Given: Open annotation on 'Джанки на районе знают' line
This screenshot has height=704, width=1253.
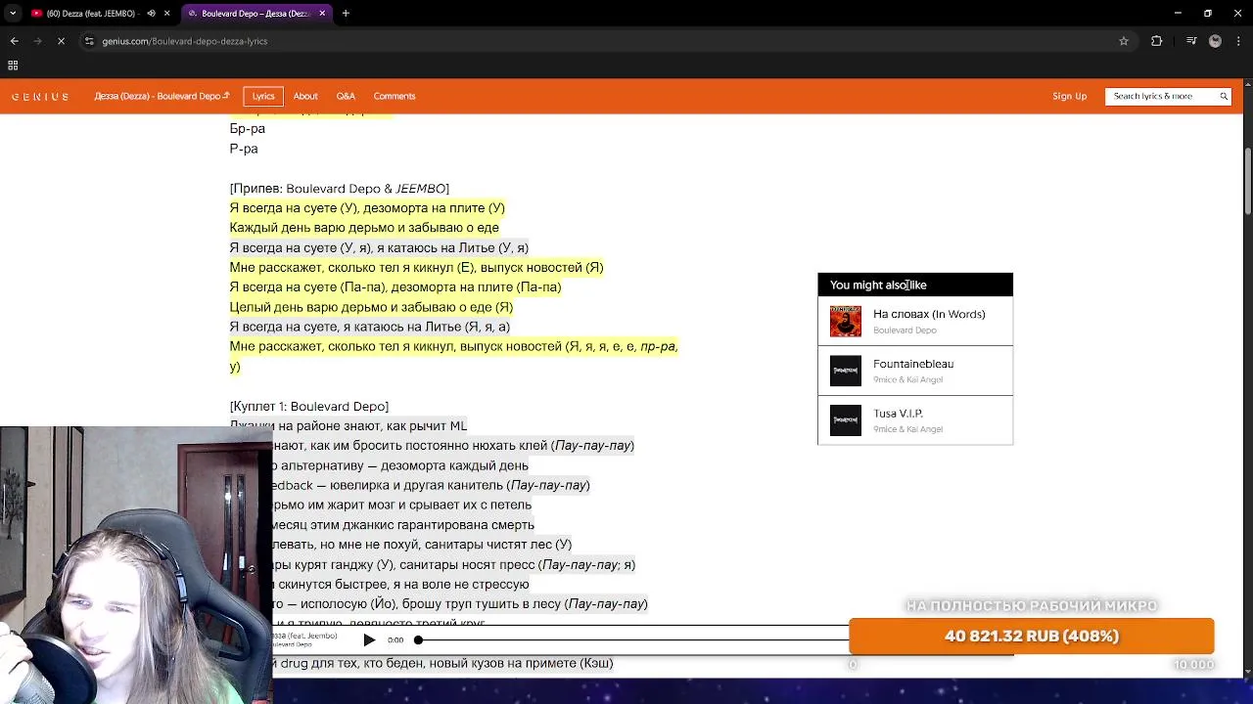Looking at the screenshot, I should [348, 425].
